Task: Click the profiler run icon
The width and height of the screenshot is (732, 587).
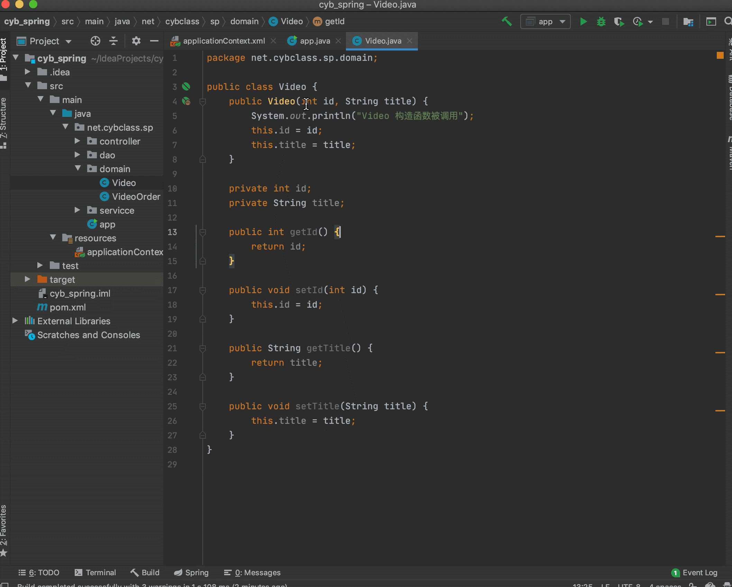Action: pos(638,21)
